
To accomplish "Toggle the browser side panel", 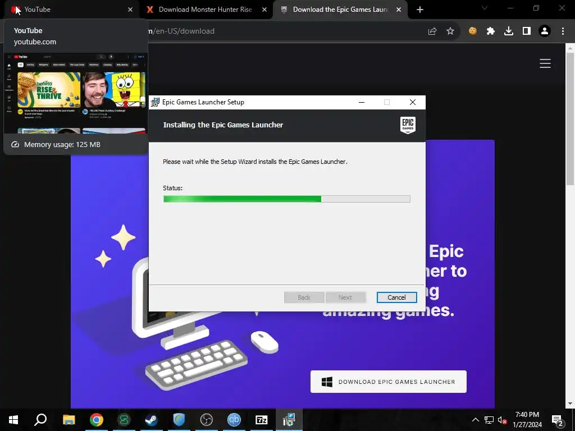I will pos(527,31).
